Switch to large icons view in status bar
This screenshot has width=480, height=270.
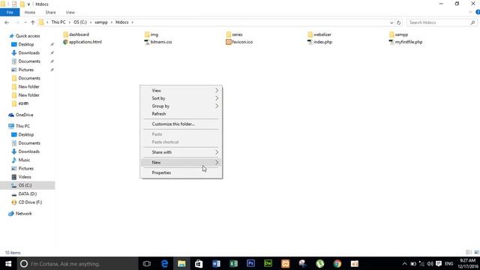click(x=476, y=252)
